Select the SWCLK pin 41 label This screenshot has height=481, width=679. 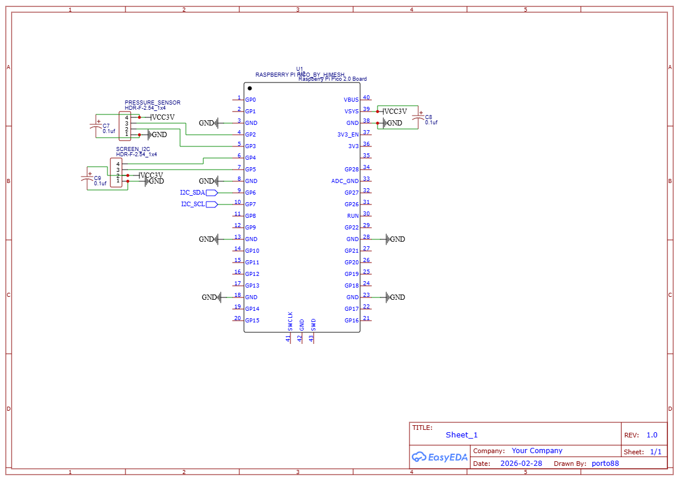tap(289, 320)
